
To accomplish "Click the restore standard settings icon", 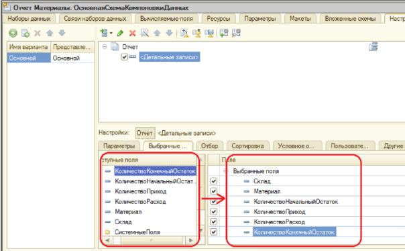I will (x=184, y=33).
